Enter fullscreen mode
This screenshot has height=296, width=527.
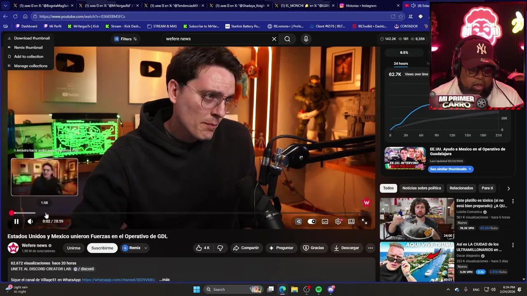coord(364,221)
